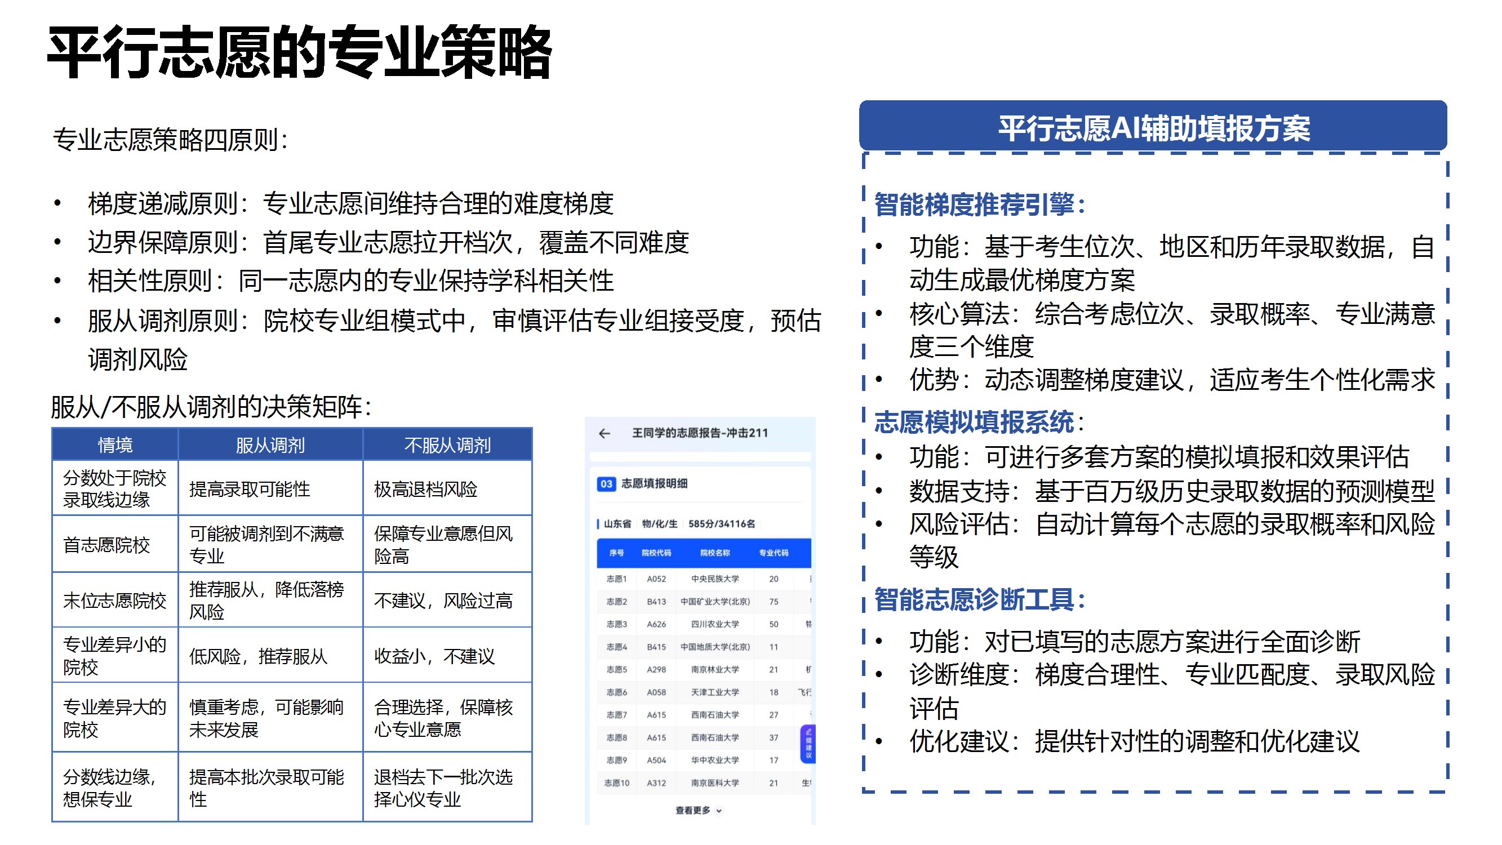The width and height of the screenshot is (1502, 845).
Task: Click the 服从调剂 table column header
Action: pyautogui.click(x=270, y=445)
